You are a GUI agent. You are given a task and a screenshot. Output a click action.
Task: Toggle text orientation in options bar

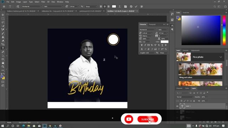pos(18,6)
